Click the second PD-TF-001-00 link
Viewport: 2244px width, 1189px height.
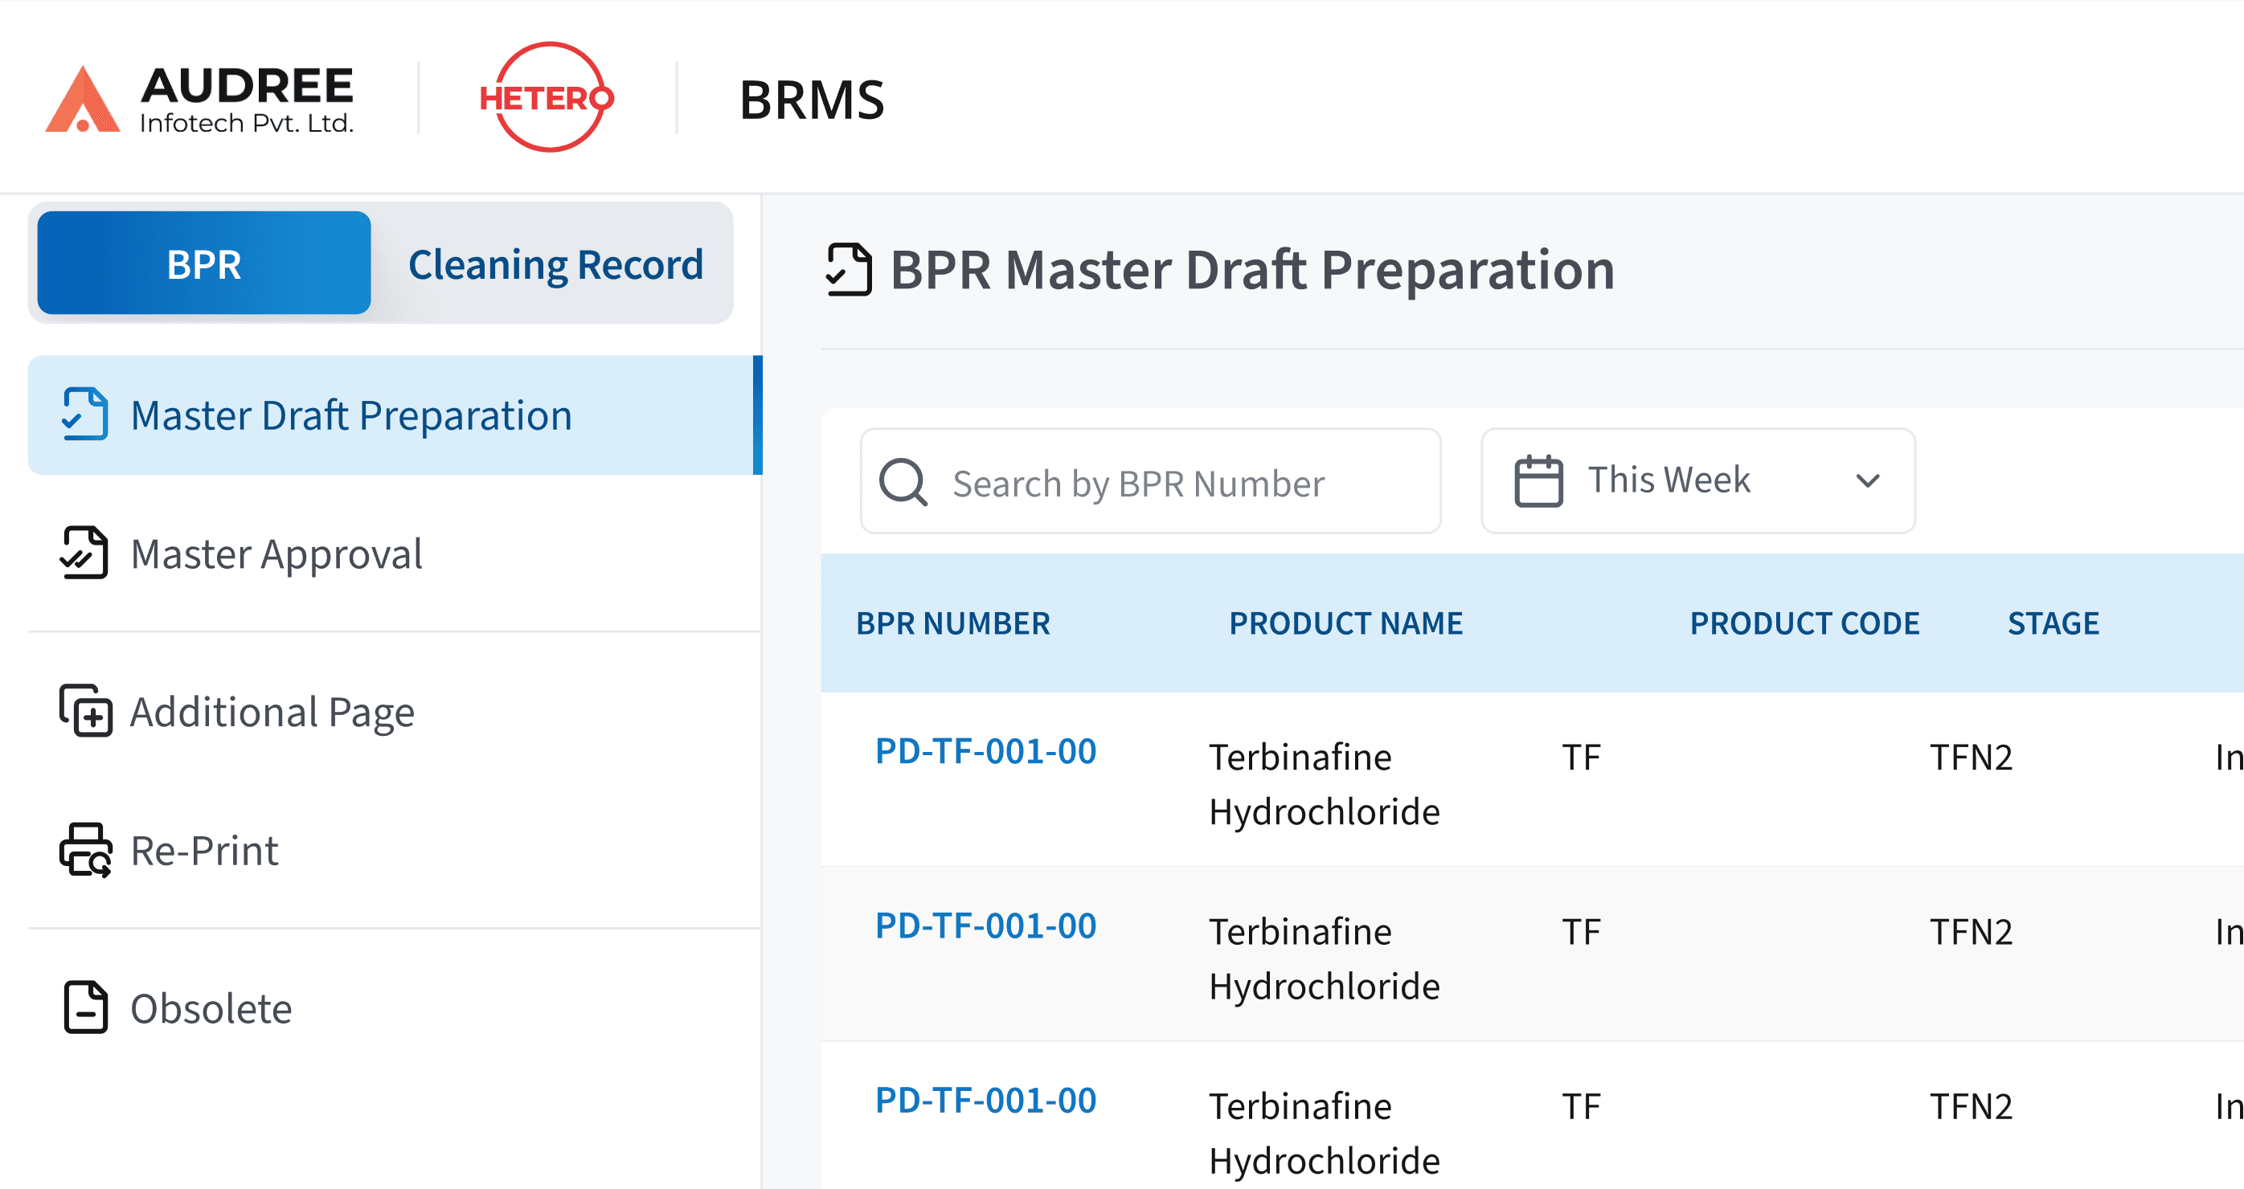(x=986, y=926)
